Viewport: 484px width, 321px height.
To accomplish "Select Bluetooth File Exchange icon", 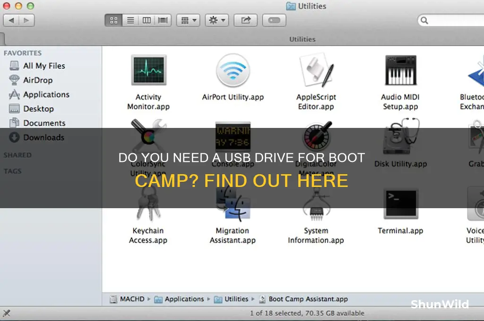I will (x=475, y=71).
